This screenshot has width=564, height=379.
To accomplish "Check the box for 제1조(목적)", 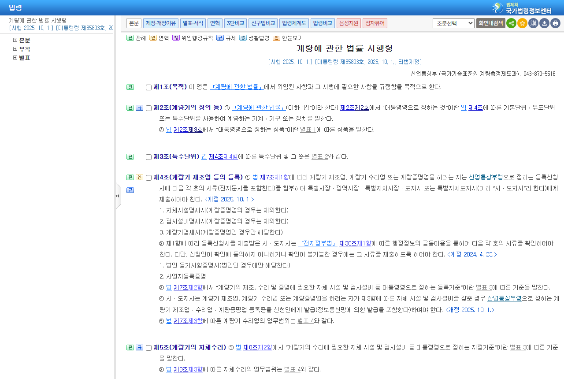I will [x=148, y=87].
